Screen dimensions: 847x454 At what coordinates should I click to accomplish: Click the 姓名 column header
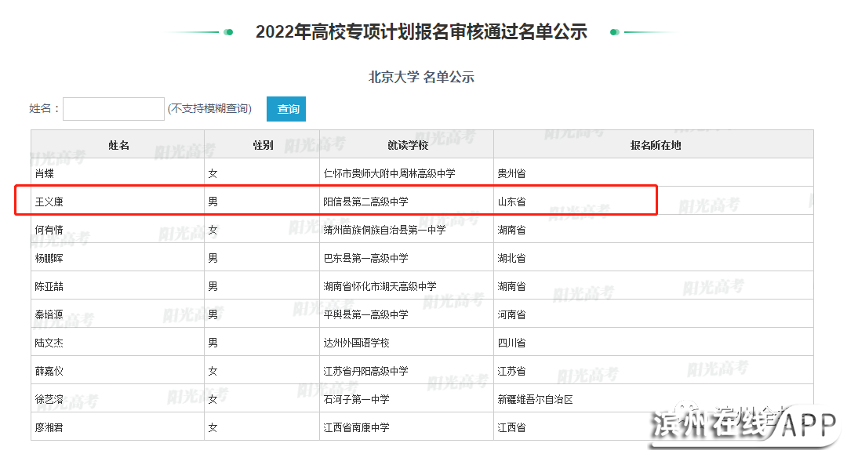118,145
